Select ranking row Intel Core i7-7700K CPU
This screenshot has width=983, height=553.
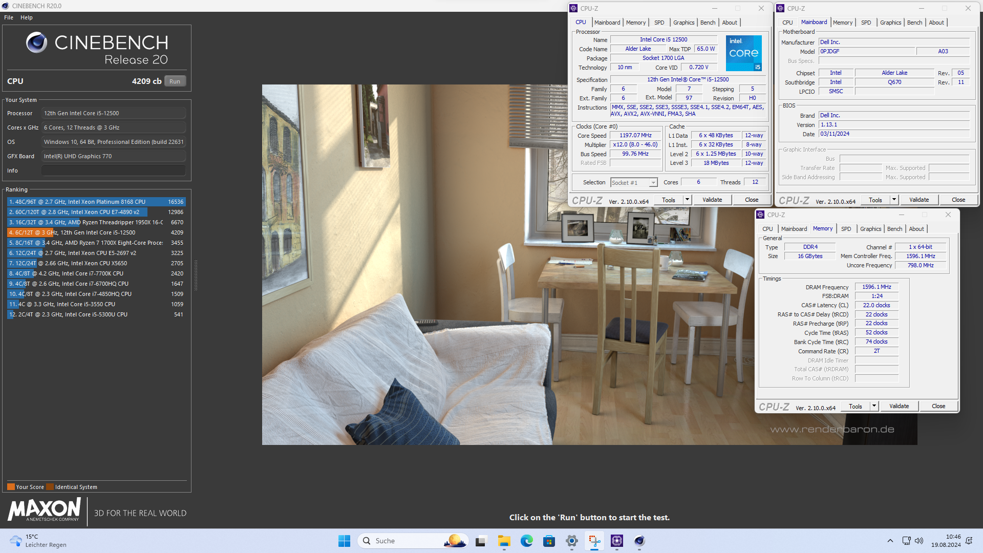(96, 273)
